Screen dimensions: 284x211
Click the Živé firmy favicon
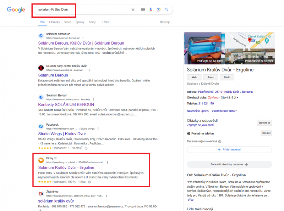[x=41, y=194]
